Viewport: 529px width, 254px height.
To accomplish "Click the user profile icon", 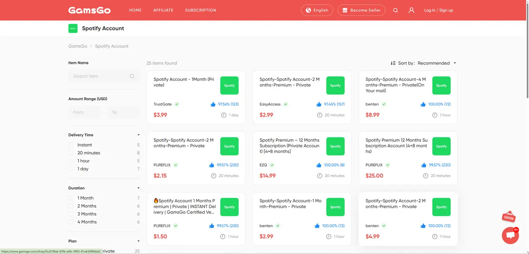I will [411, 10].
